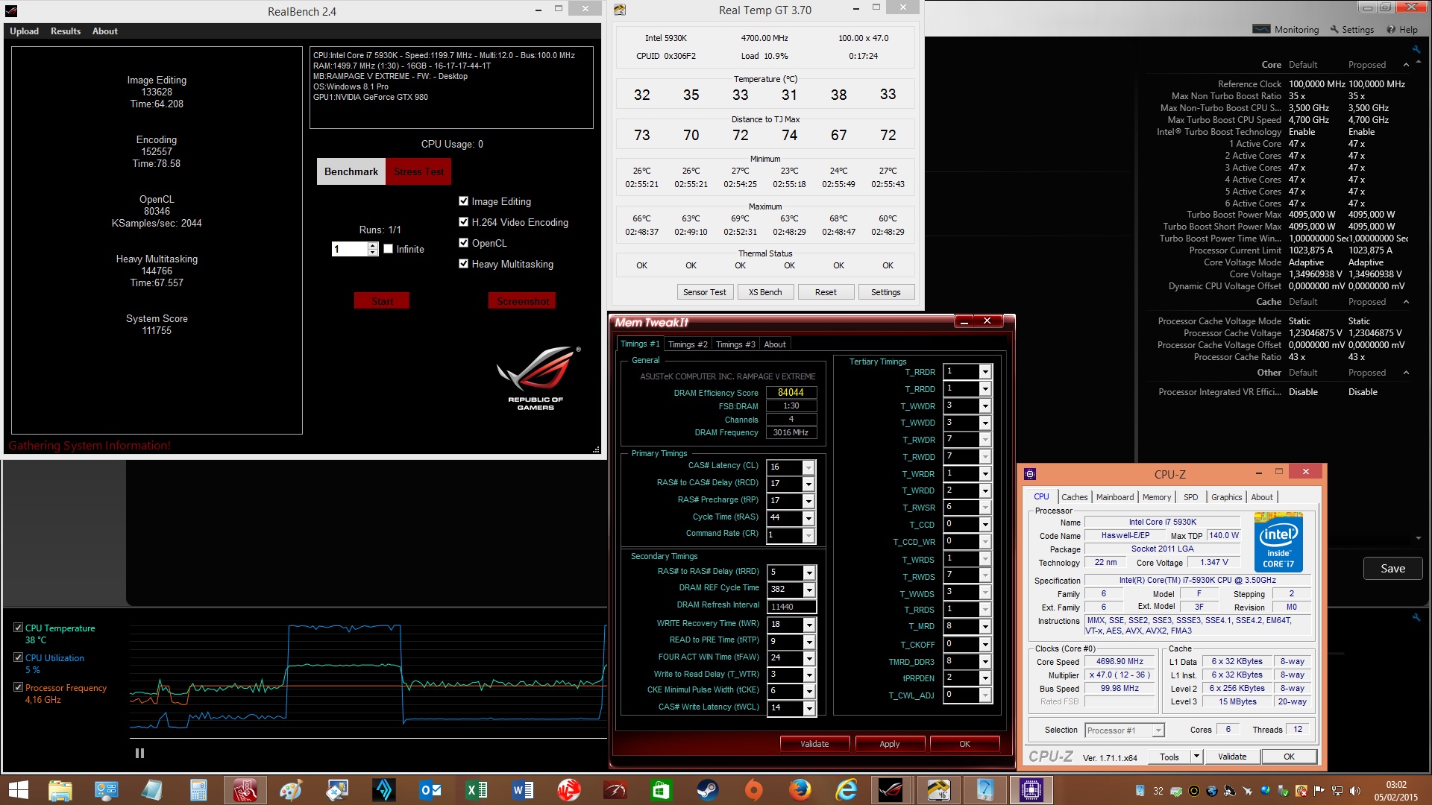Open Internet Explorer from the taskbar
1432x805 pixels.
[847, 790]
